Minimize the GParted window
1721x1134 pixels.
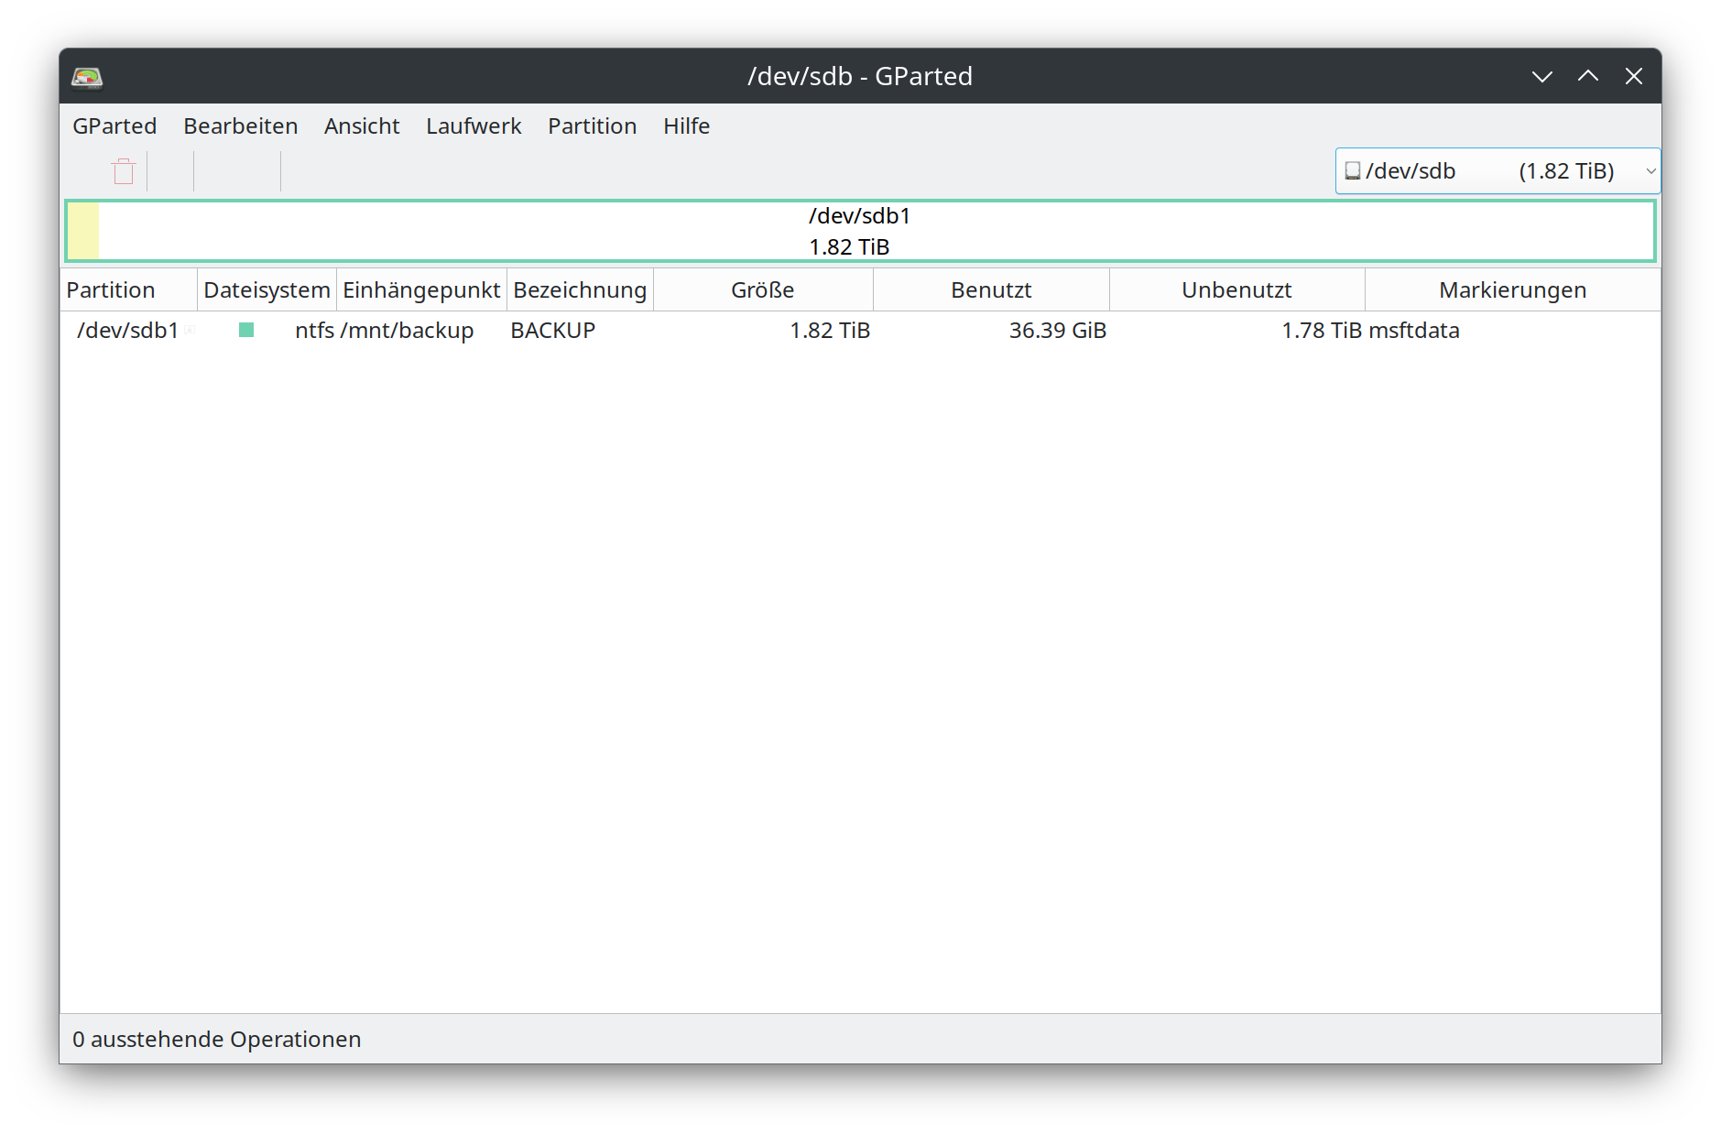click(1541, 77)
